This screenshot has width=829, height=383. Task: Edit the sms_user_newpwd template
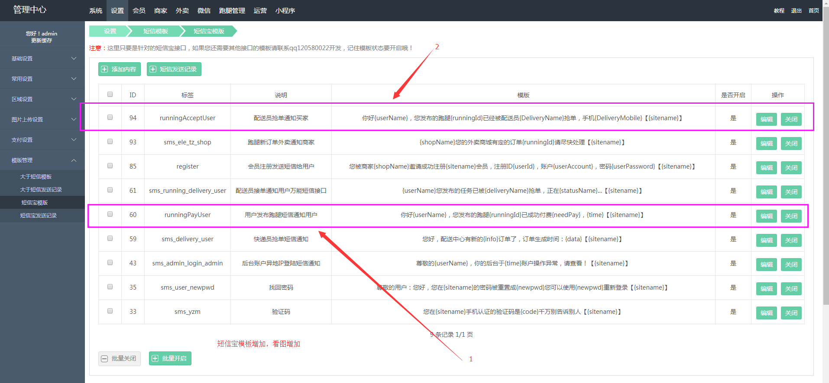point(767,289)
